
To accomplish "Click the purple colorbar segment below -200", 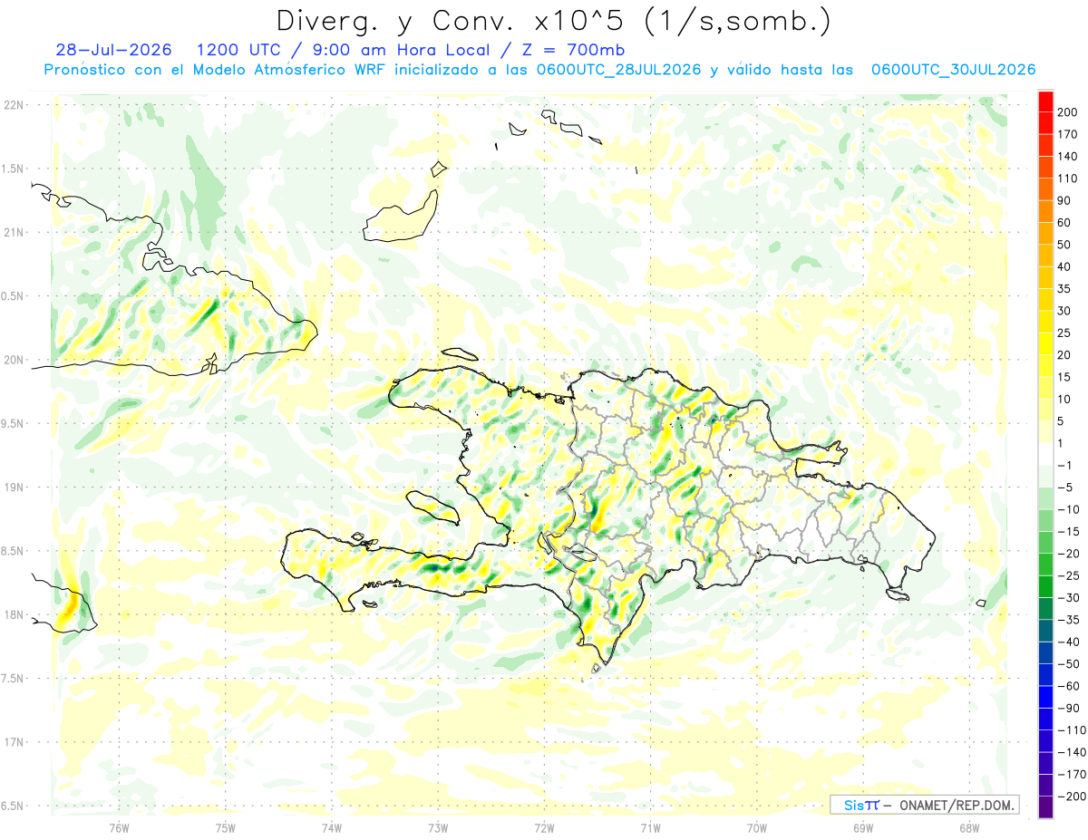I will (x=1045, y=807).
